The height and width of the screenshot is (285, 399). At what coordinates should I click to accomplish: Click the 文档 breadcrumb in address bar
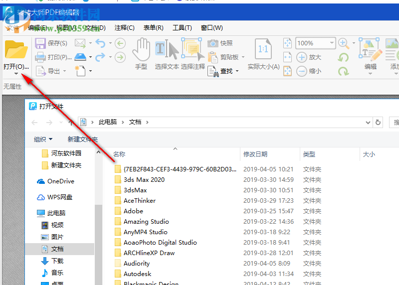tap(135, 122)
